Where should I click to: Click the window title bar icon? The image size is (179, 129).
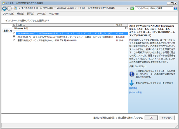tap(3, 3)
